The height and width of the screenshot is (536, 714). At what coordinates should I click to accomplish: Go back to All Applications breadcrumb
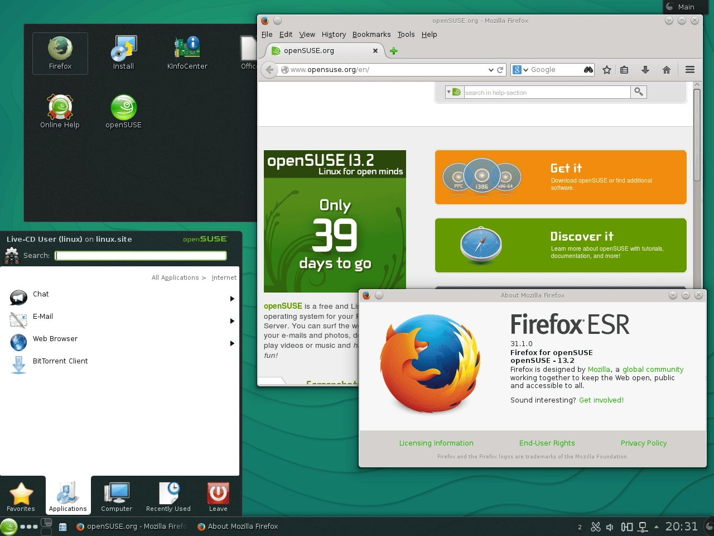175,277
